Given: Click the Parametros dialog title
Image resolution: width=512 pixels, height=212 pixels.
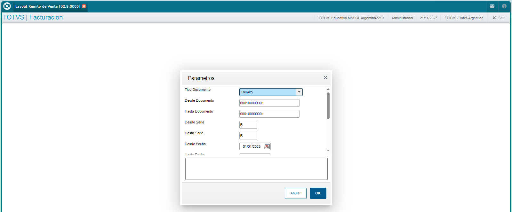Looking at the screenshot, I should click(201, 78).
